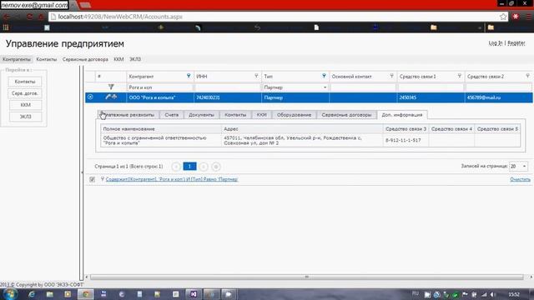Click the Очистить filter link
Viewport: 534px width, 300px height.
[x=520, y=179]
